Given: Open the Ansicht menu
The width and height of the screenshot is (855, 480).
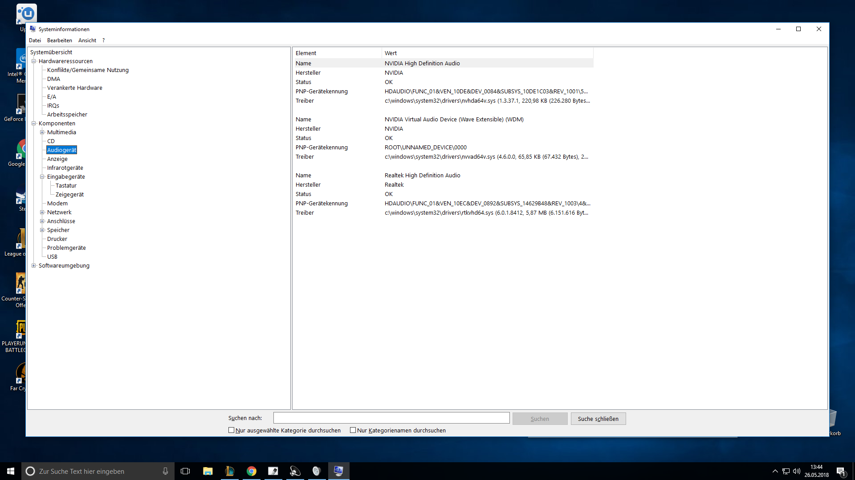Looking at the screenshot, I should (87, 40).
